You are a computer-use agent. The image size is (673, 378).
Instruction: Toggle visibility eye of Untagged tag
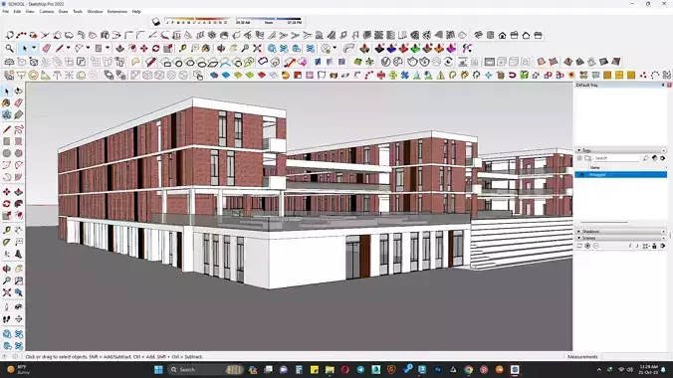point(581,175)
